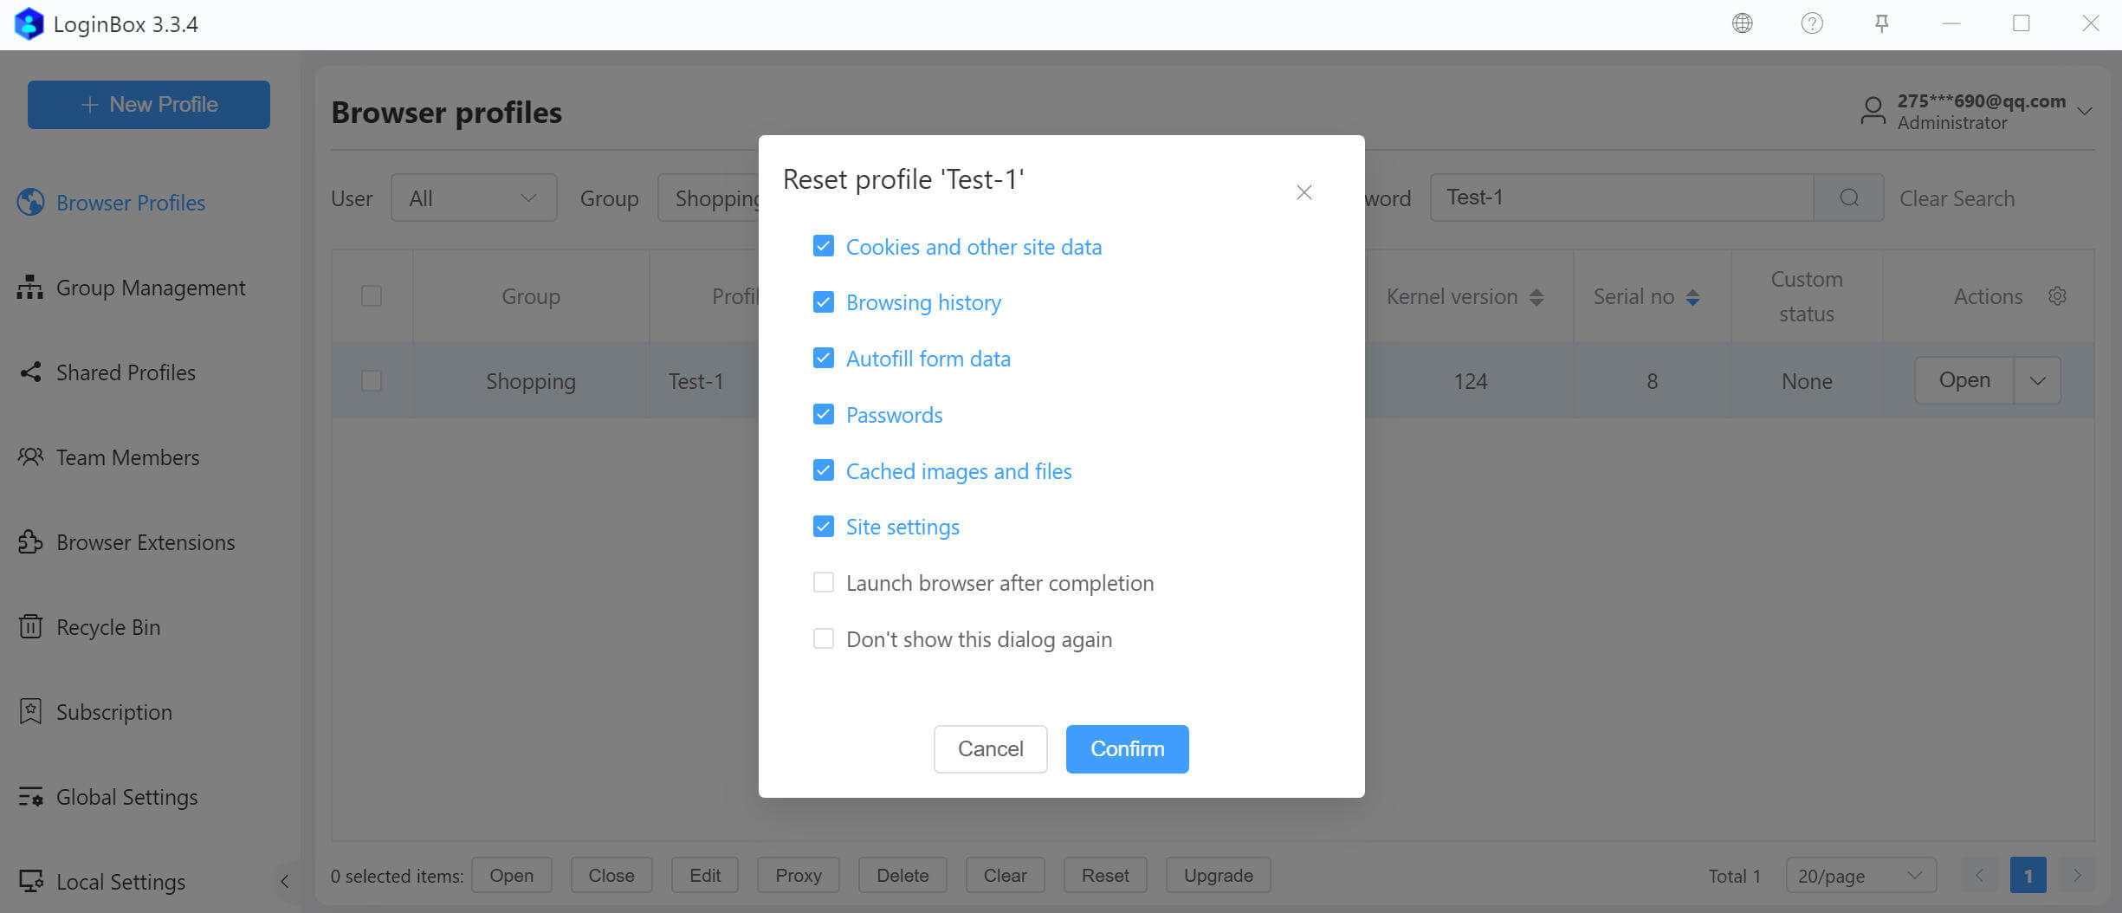Open the table column settings gear icon
This screenshot has height=913, width=2122.
tap(2057, 296)
